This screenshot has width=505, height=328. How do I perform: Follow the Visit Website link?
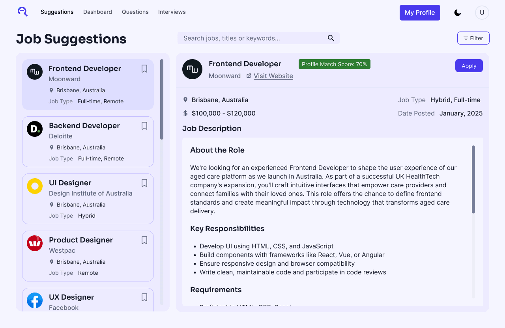click(273, 76)
